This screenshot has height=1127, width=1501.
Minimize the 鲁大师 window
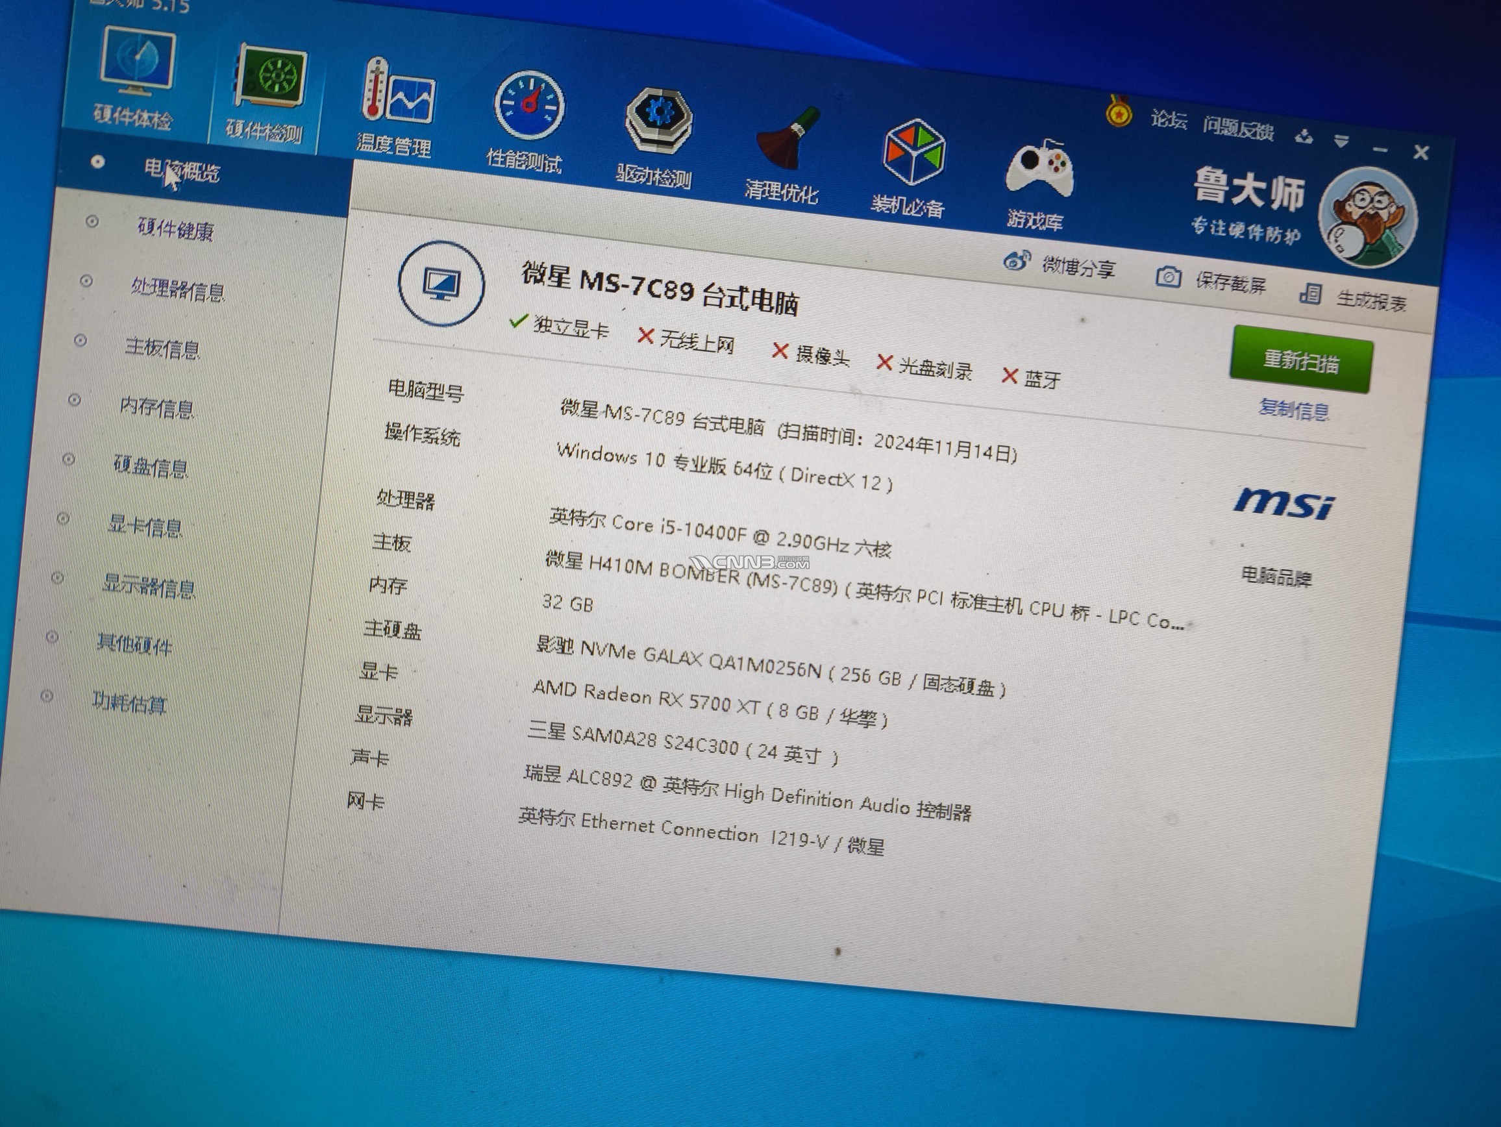(x=1380, y=149)
